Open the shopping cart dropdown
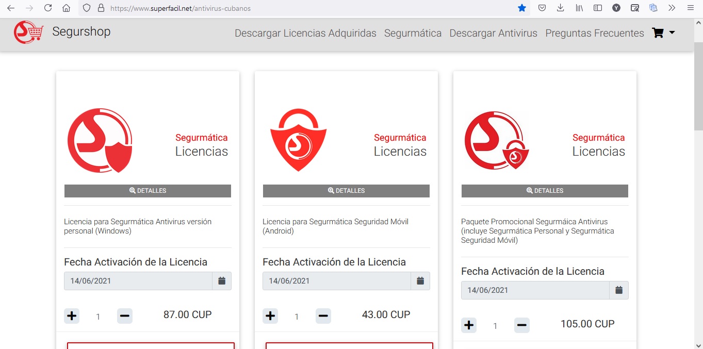The image size is (703, 349). coord(663,33)
